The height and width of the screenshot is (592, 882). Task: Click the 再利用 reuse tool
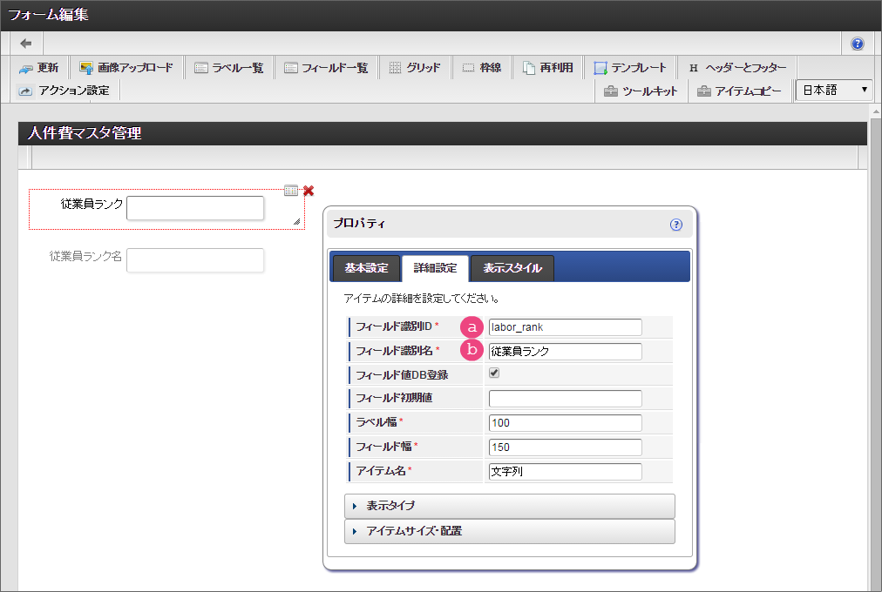547,68
